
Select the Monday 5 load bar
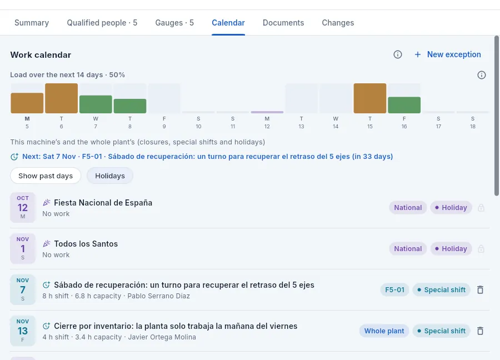pyautogui.click(x=27, y=103)
